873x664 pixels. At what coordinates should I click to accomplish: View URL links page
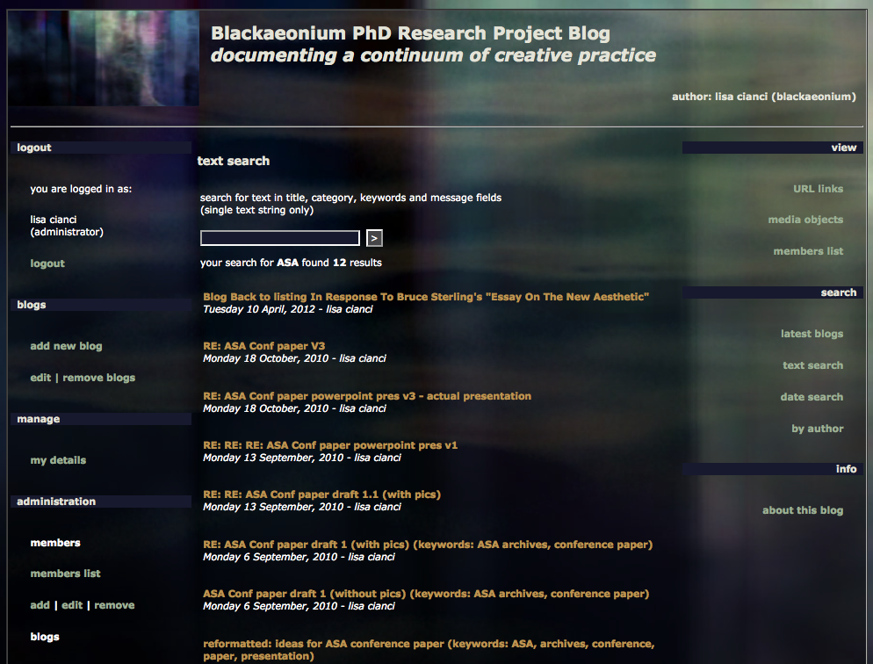818,189
